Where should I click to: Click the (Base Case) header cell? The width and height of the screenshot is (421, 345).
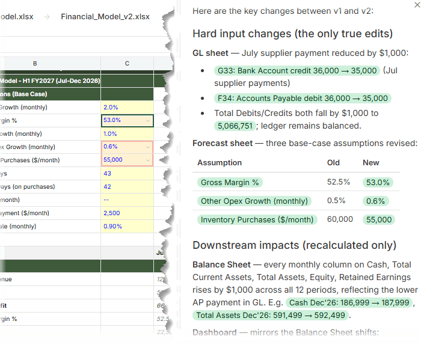pos(50,94)
